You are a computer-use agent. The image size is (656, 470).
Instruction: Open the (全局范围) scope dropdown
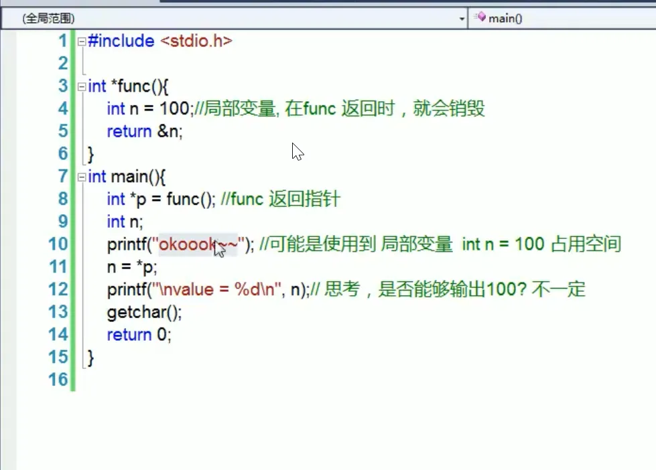click(235, 18)
